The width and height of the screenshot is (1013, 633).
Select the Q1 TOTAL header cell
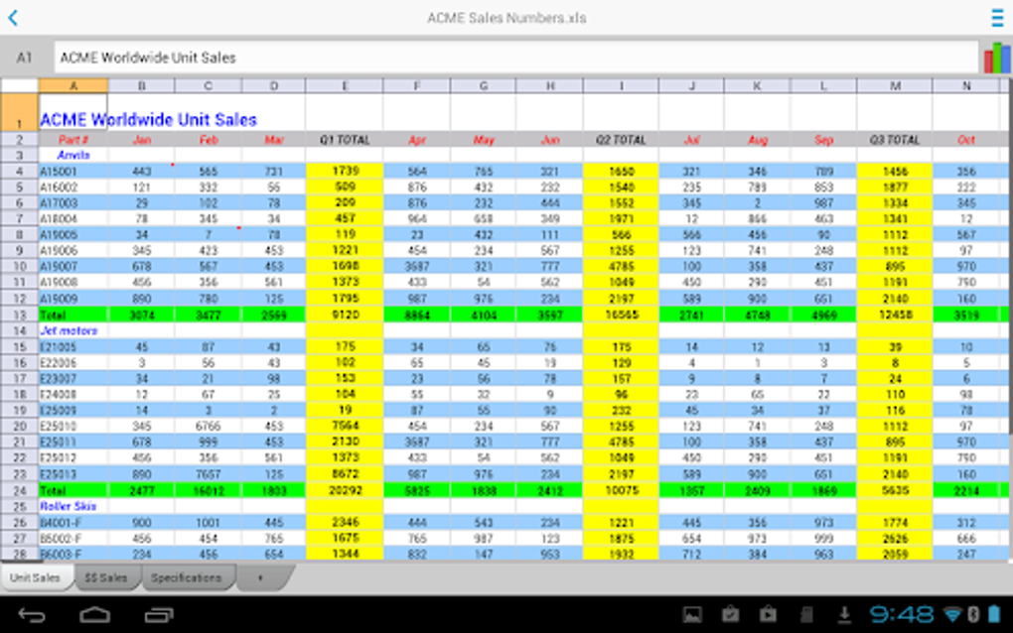tap(345, 139)
